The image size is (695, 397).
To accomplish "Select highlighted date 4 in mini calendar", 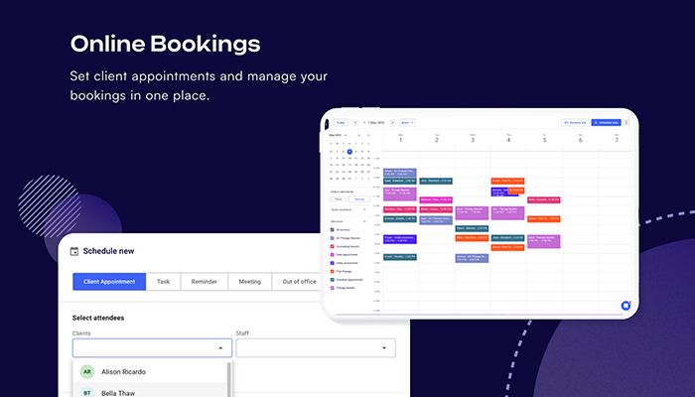I will tap(349, 152).
